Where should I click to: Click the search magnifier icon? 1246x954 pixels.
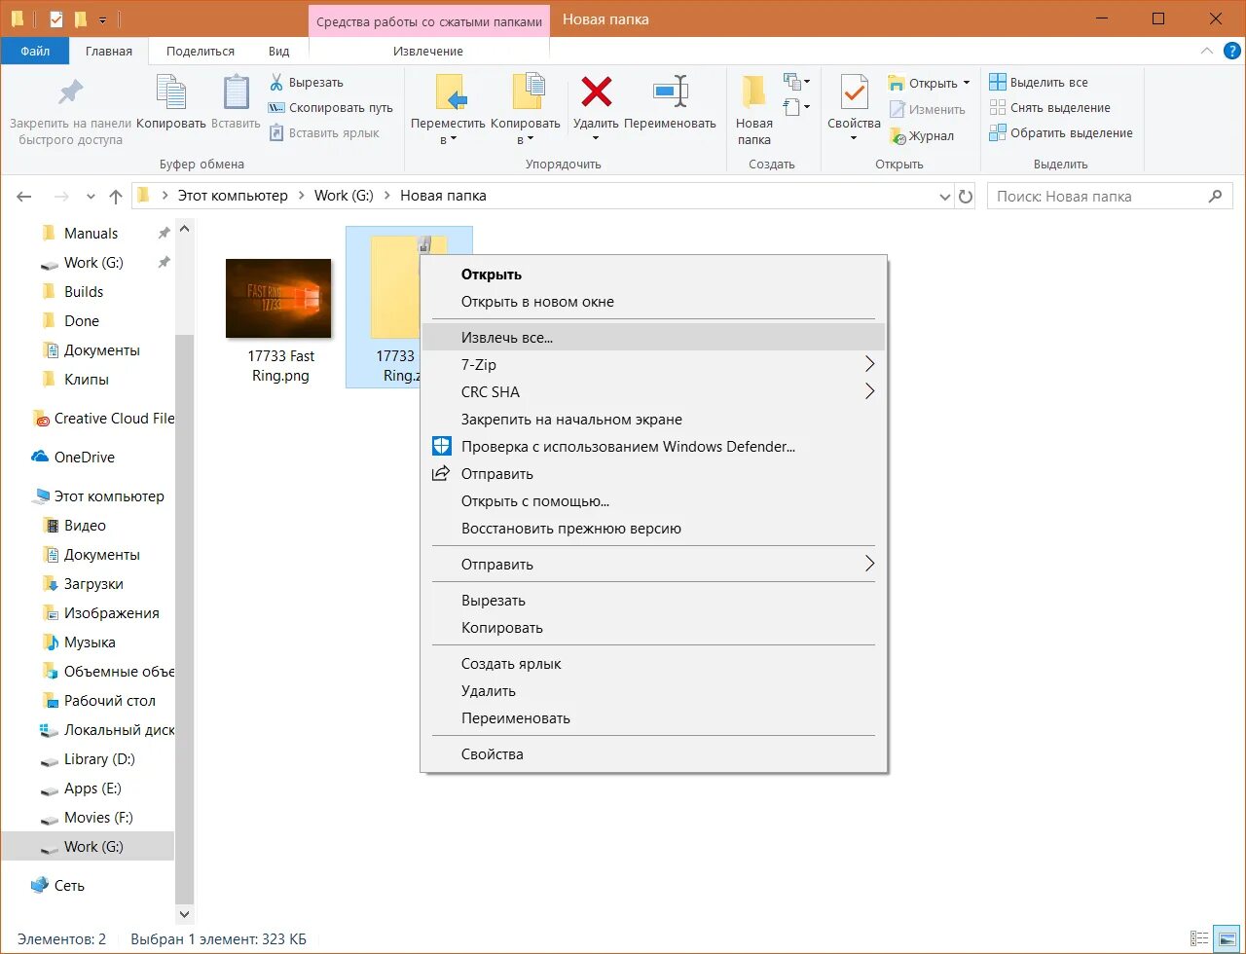[x=1215, y=196]
